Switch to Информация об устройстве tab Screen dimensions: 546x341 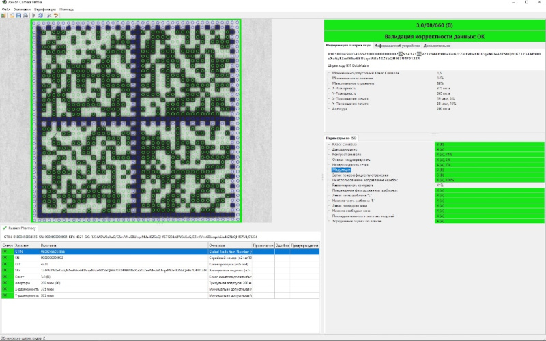(x=397, y=46)
